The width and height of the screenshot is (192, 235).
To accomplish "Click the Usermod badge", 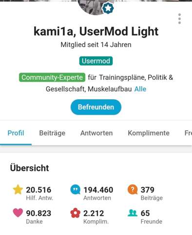I will (96, 61).
